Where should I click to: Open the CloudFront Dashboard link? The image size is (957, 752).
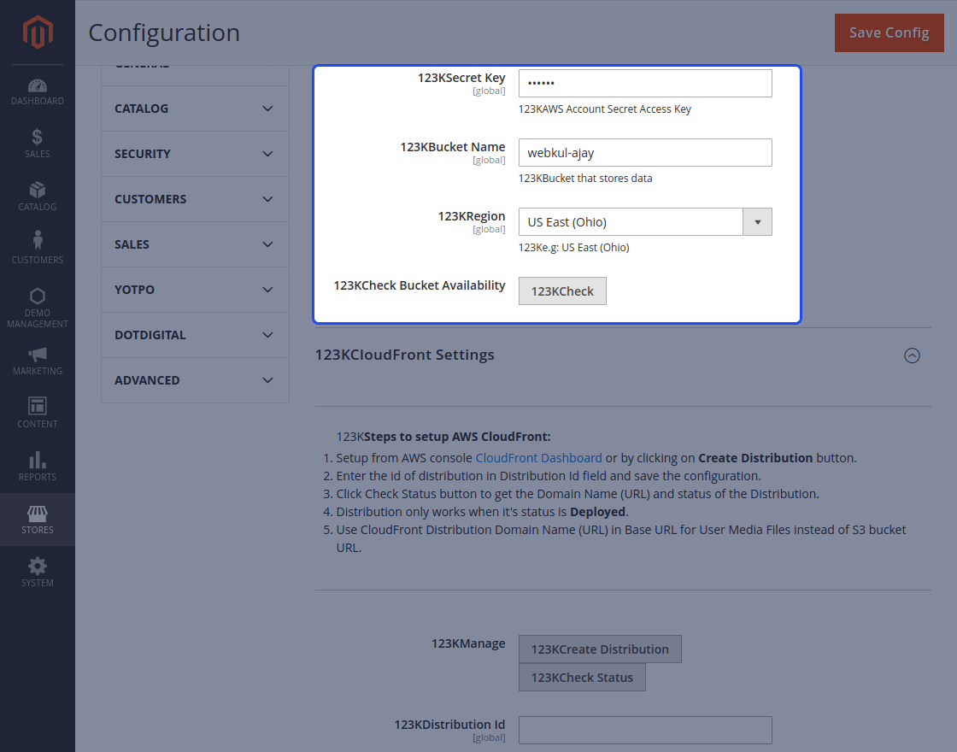pyautogui.click(x=538, y=457)
